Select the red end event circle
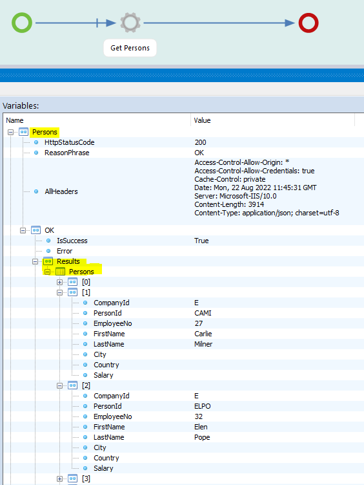 (308, 23)
